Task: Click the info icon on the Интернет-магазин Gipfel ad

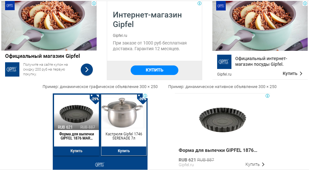Action: click(199, 3)
